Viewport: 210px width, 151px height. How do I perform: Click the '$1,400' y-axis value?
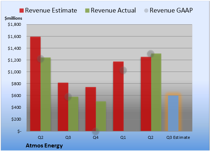(x=14, y=48)
